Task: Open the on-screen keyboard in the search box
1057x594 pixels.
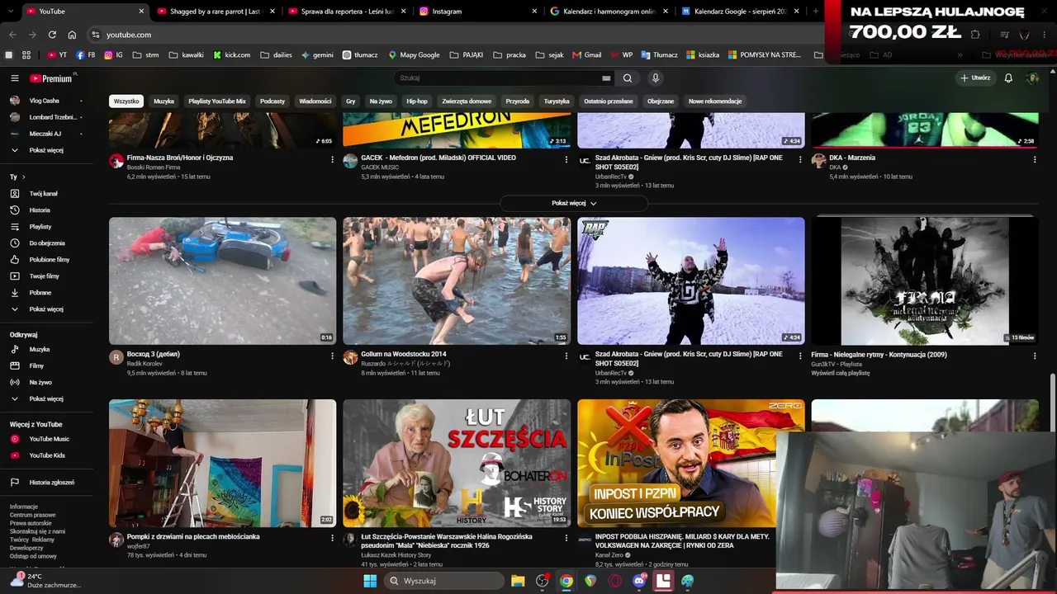Action: 606,78
